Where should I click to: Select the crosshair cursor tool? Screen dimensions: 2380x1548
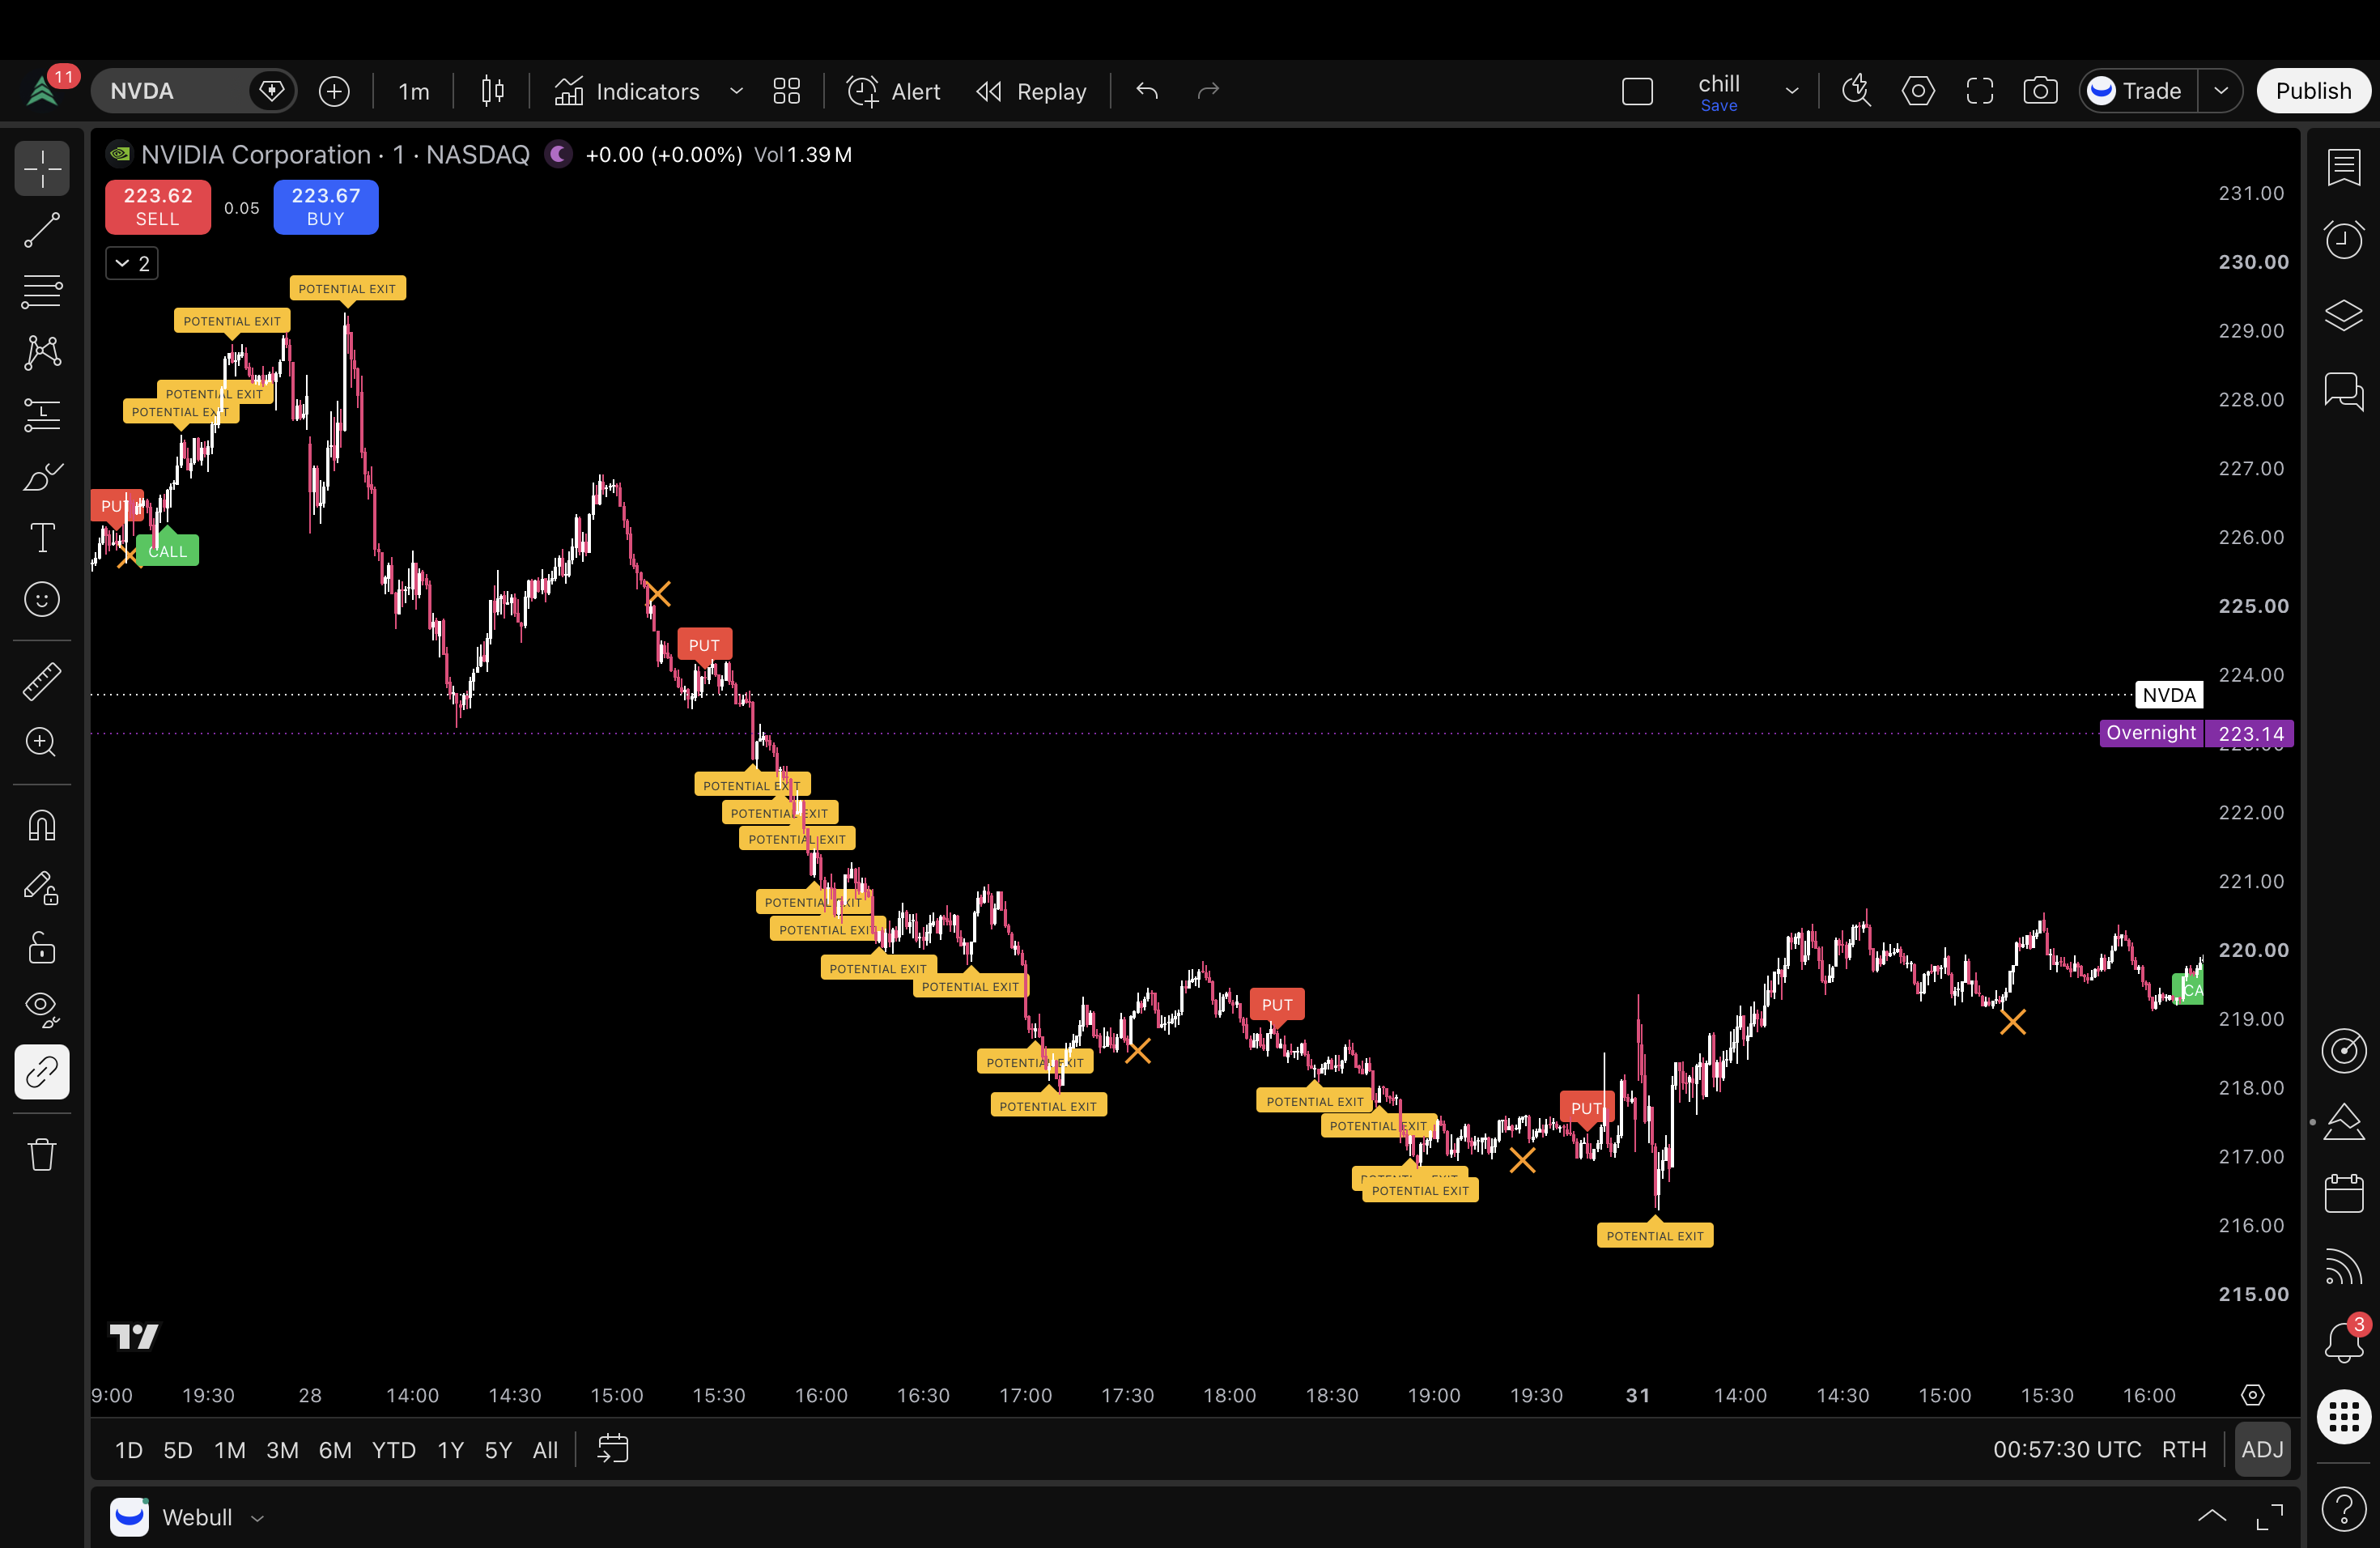click(42, 169)
